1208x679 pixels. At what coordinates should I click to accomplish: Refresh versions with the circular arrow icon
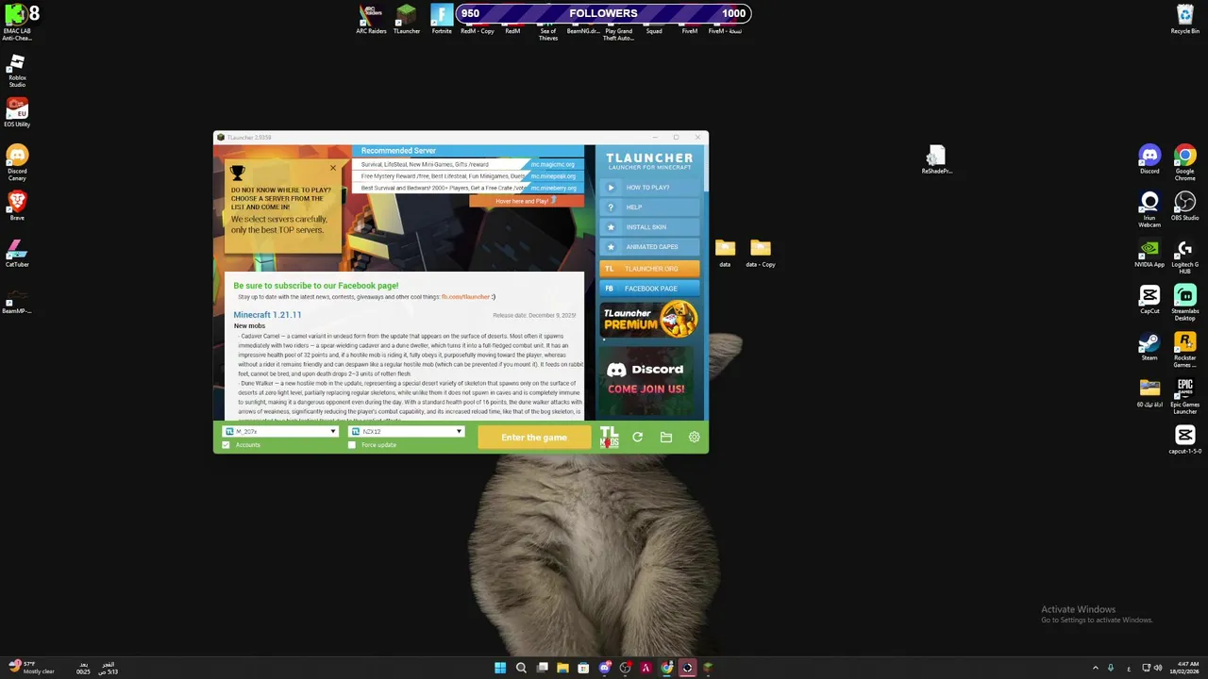[637, 438]
